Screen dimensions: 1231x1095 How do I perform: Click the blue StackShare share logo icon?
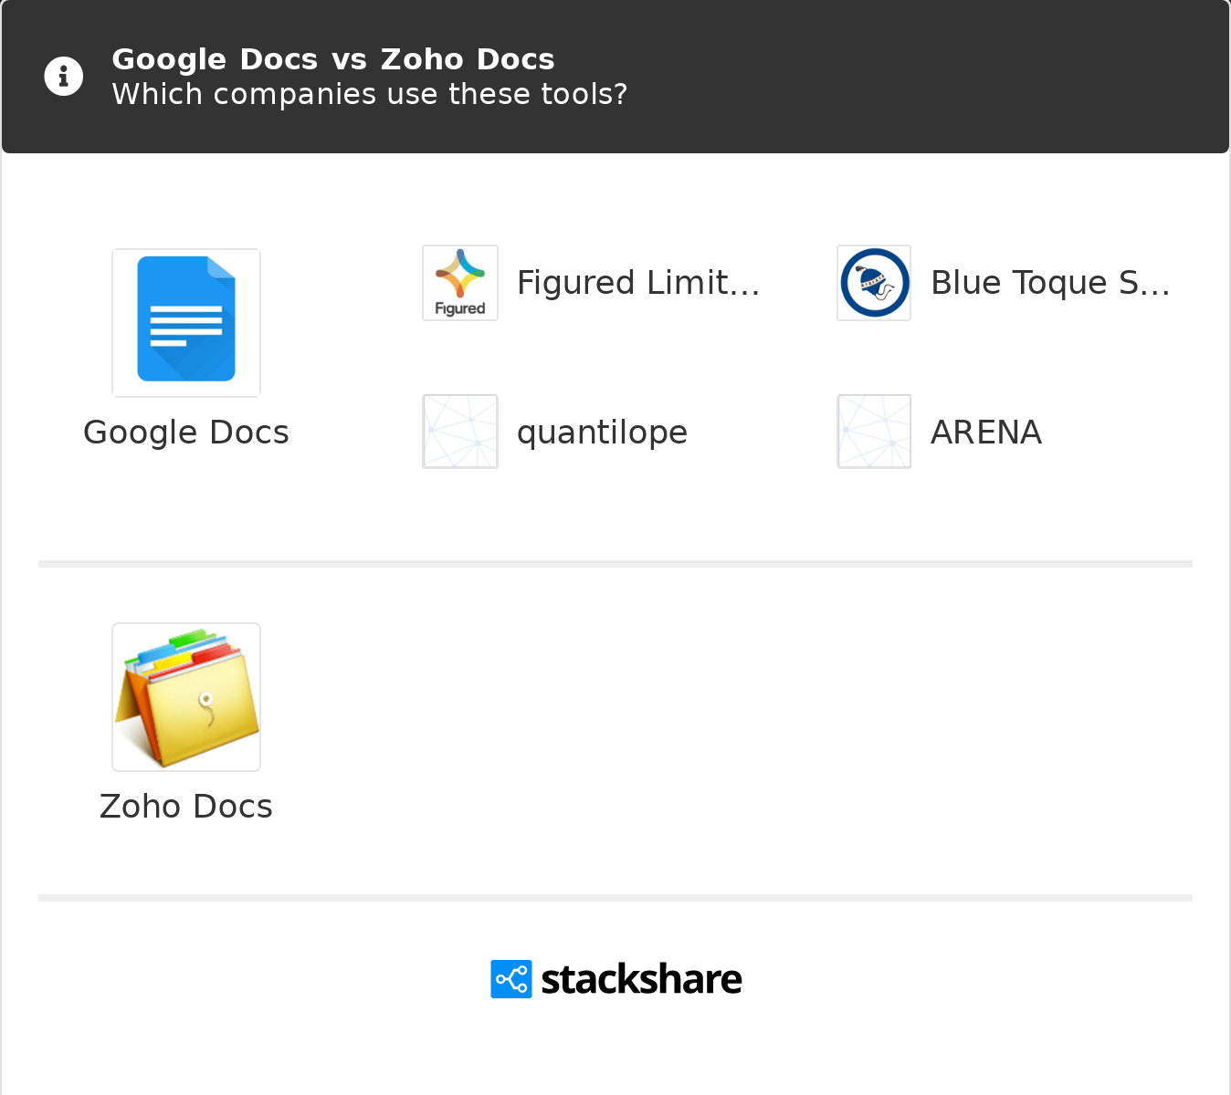coord(511,979)
